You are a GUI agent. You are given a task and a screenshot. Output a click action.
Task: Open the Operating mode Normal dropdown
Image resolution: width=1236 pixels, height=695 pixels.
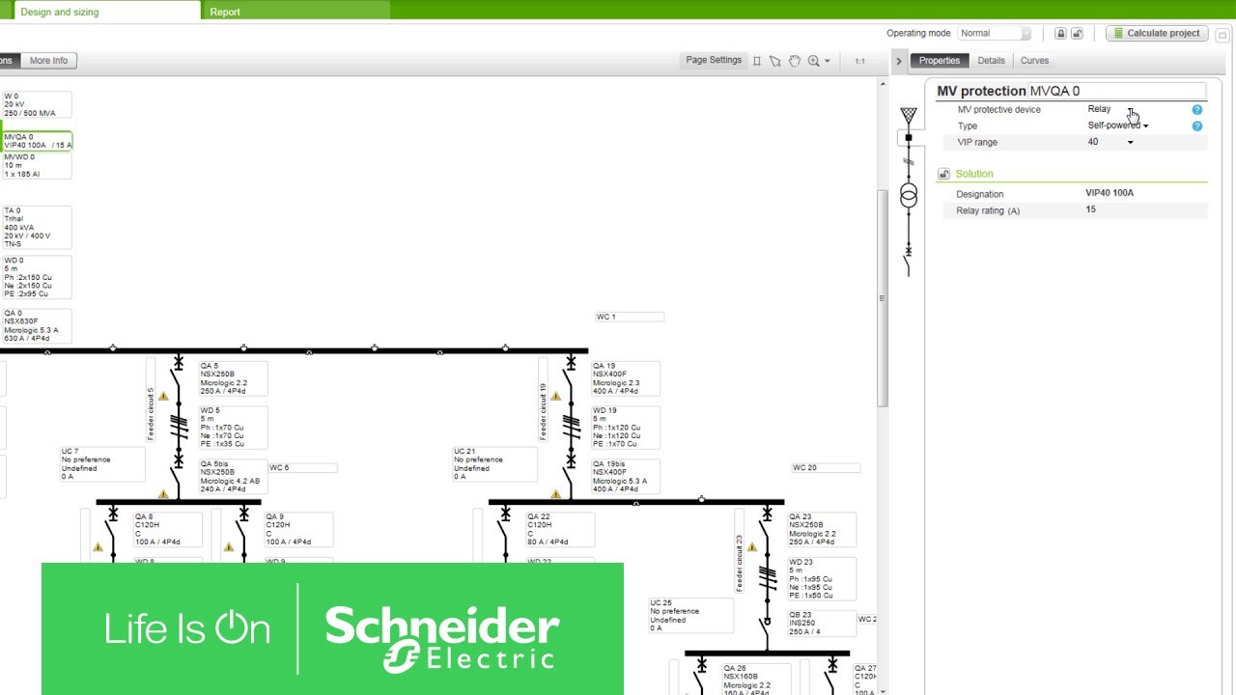pyautogui.click(x=994, y=33)
